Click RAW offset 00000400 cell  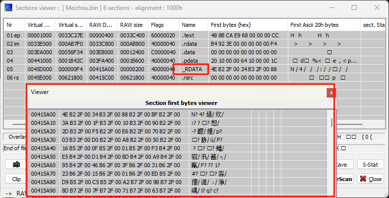pyautogui.click(x=102, y=35)
